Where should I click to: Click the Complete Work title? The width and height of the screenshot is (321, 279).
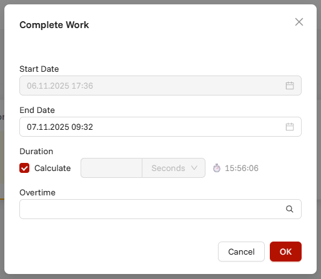click(x=54, y=25)
